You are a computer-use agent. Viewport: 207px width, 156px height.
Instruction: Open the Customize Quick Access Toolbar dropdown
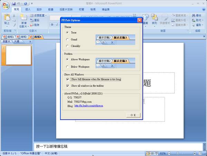[32, 4]
